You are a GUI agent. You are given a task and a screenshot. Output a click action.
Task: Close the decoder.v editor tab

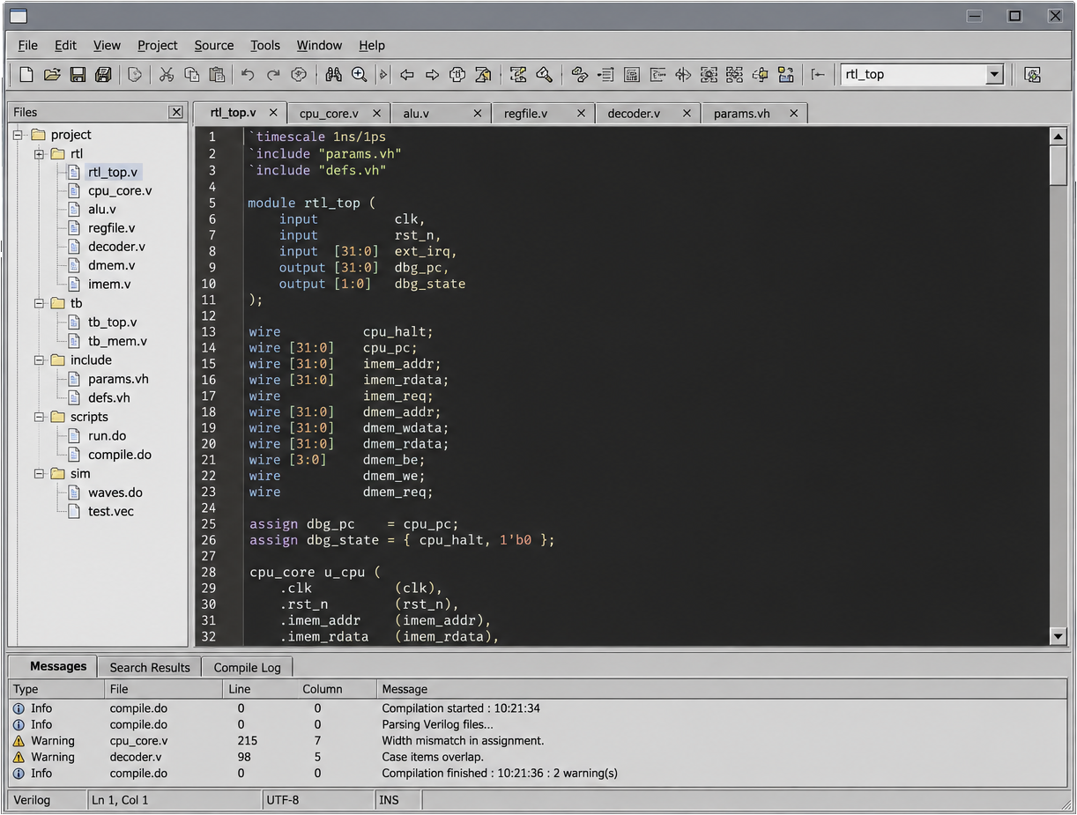tap(685, 114)
